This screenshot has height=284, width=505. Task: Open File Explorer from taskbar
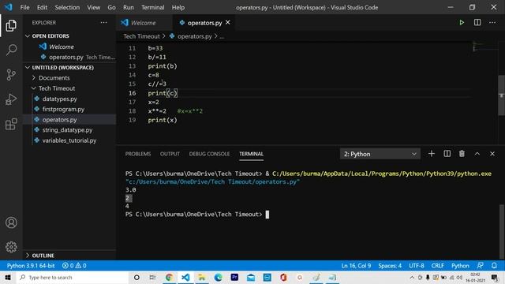tap(202, 277)
